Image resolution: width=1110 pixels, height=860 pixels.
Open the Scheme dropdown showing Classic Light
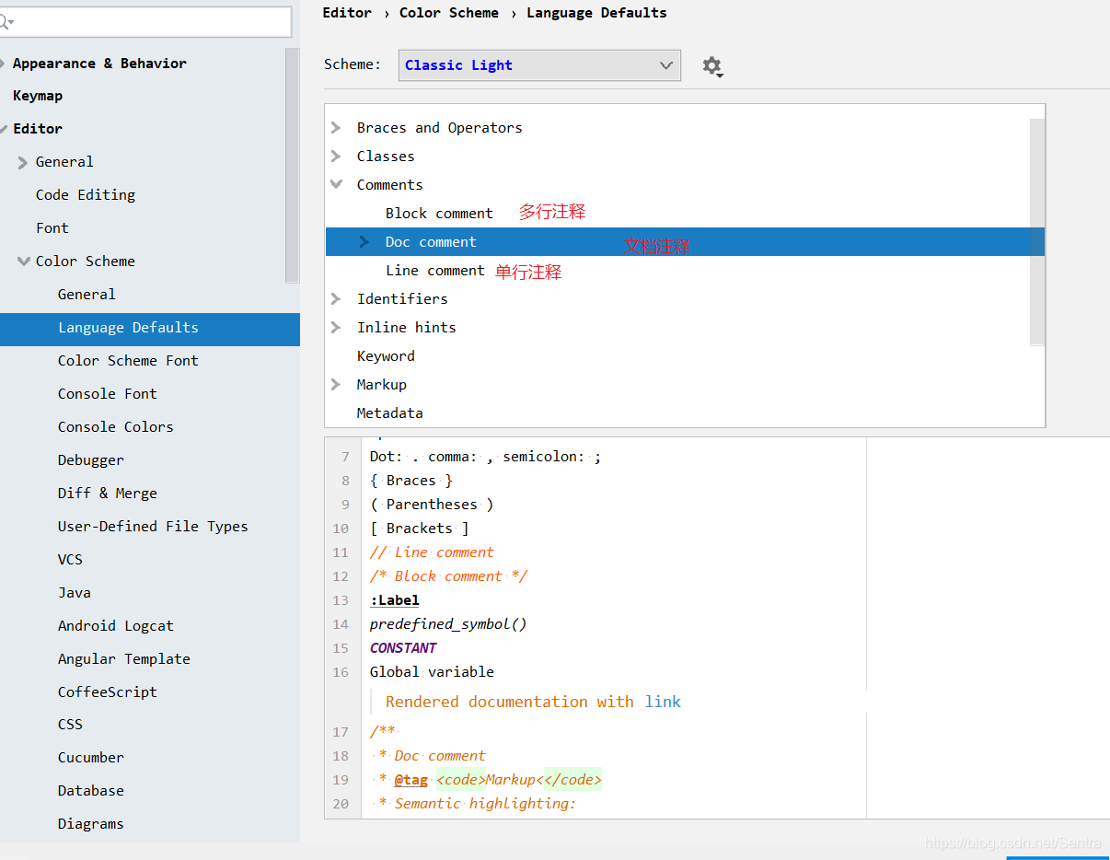click(x=539, y=65)
